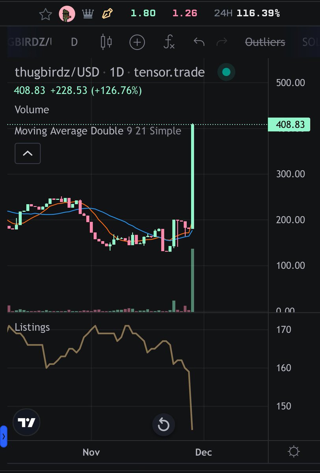320x473 pixels.
Task: Click the green market status dot
Action: 226,72
